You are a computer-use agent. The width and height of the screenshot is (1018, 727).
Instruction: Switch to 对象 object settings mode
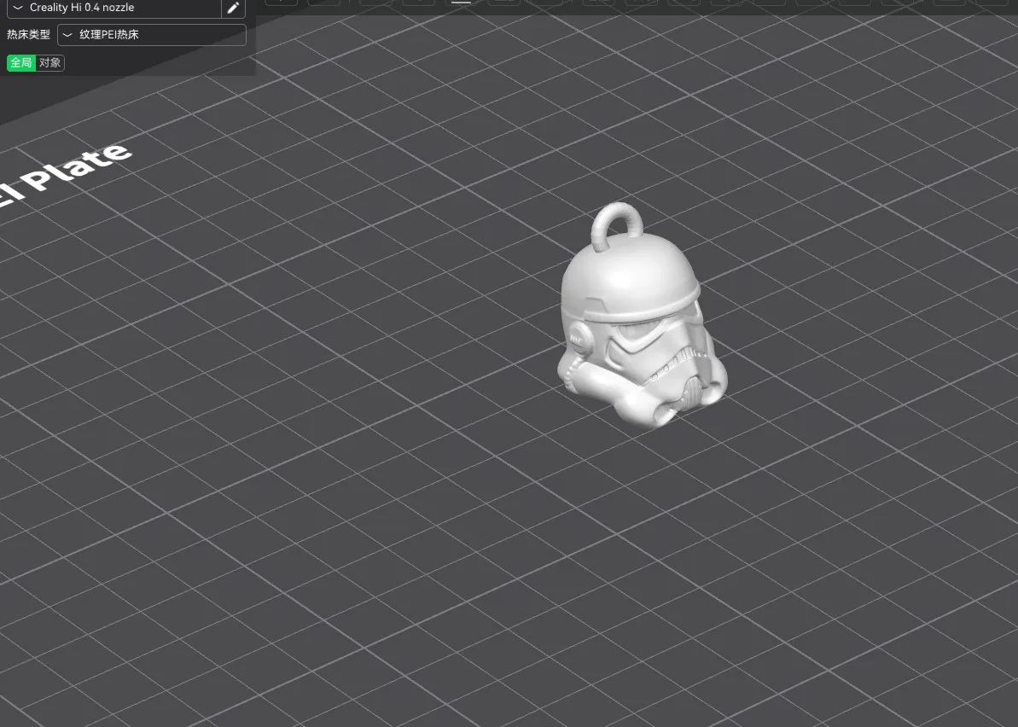tap(50, 63)
